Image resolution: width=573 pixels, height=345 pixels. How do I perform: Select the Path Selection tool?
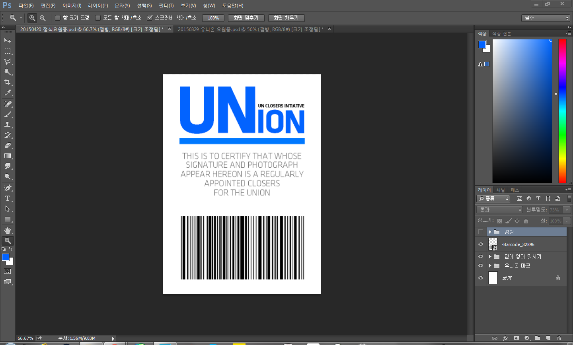8,208
